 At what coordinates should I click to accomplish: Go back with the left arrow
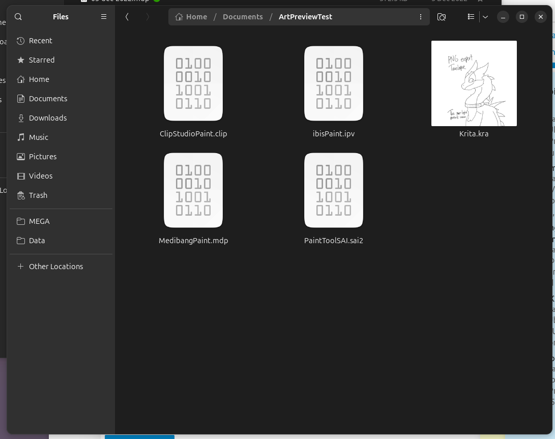coord(127,17)
